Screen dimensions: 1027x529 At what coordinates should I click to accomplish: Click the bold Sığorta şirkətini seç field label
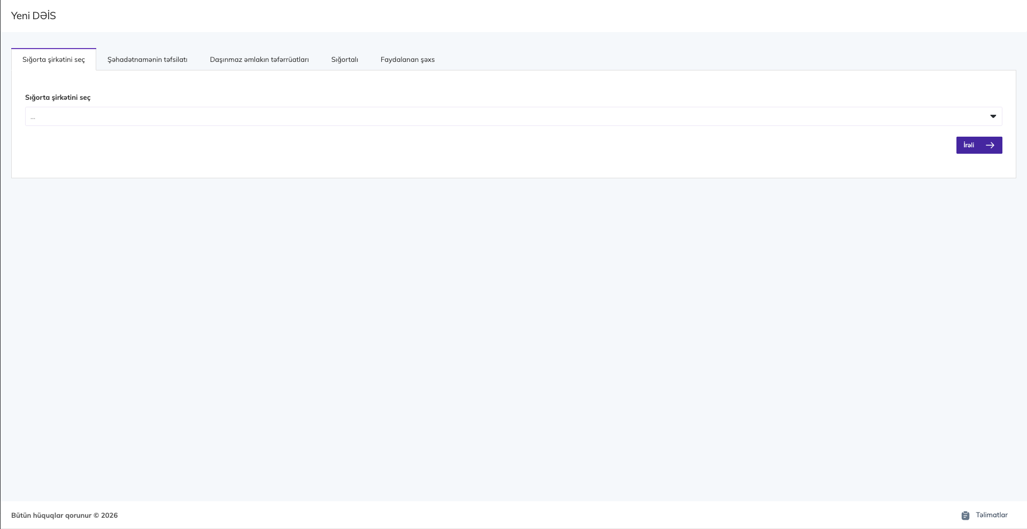58,98
